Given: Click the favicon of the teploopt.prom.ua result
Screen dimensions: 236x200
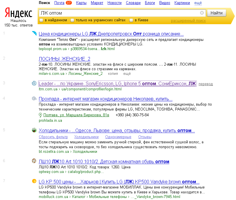Looking at the screenshot, I should (34, 33).
